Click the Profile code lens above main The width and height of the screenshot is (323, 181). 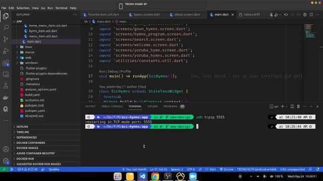[126, 71]
